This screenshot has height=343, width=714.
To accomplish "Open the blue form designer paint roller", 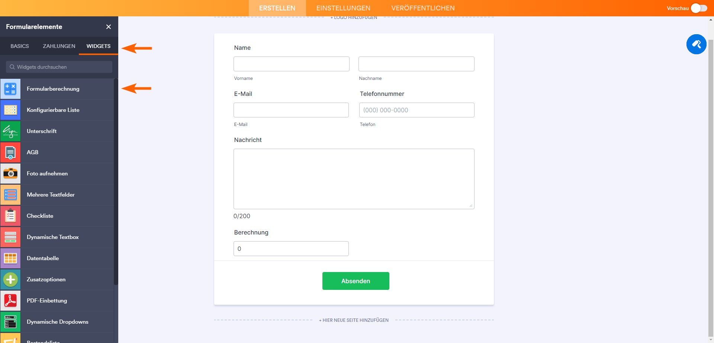I will [696, 44].
